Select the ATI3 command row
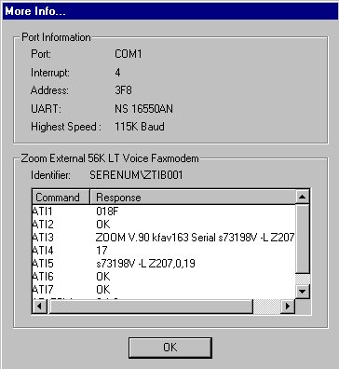Image resolution: width=339 pixels, height=369 pixels. pyautogui.click(x=164, y=238)
